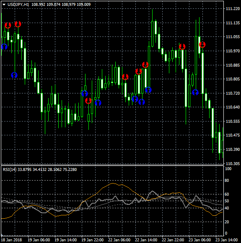Click the orange RSI line at its peak
The width and height of the screenshot is (241, 243).
(x=113, y=184)
